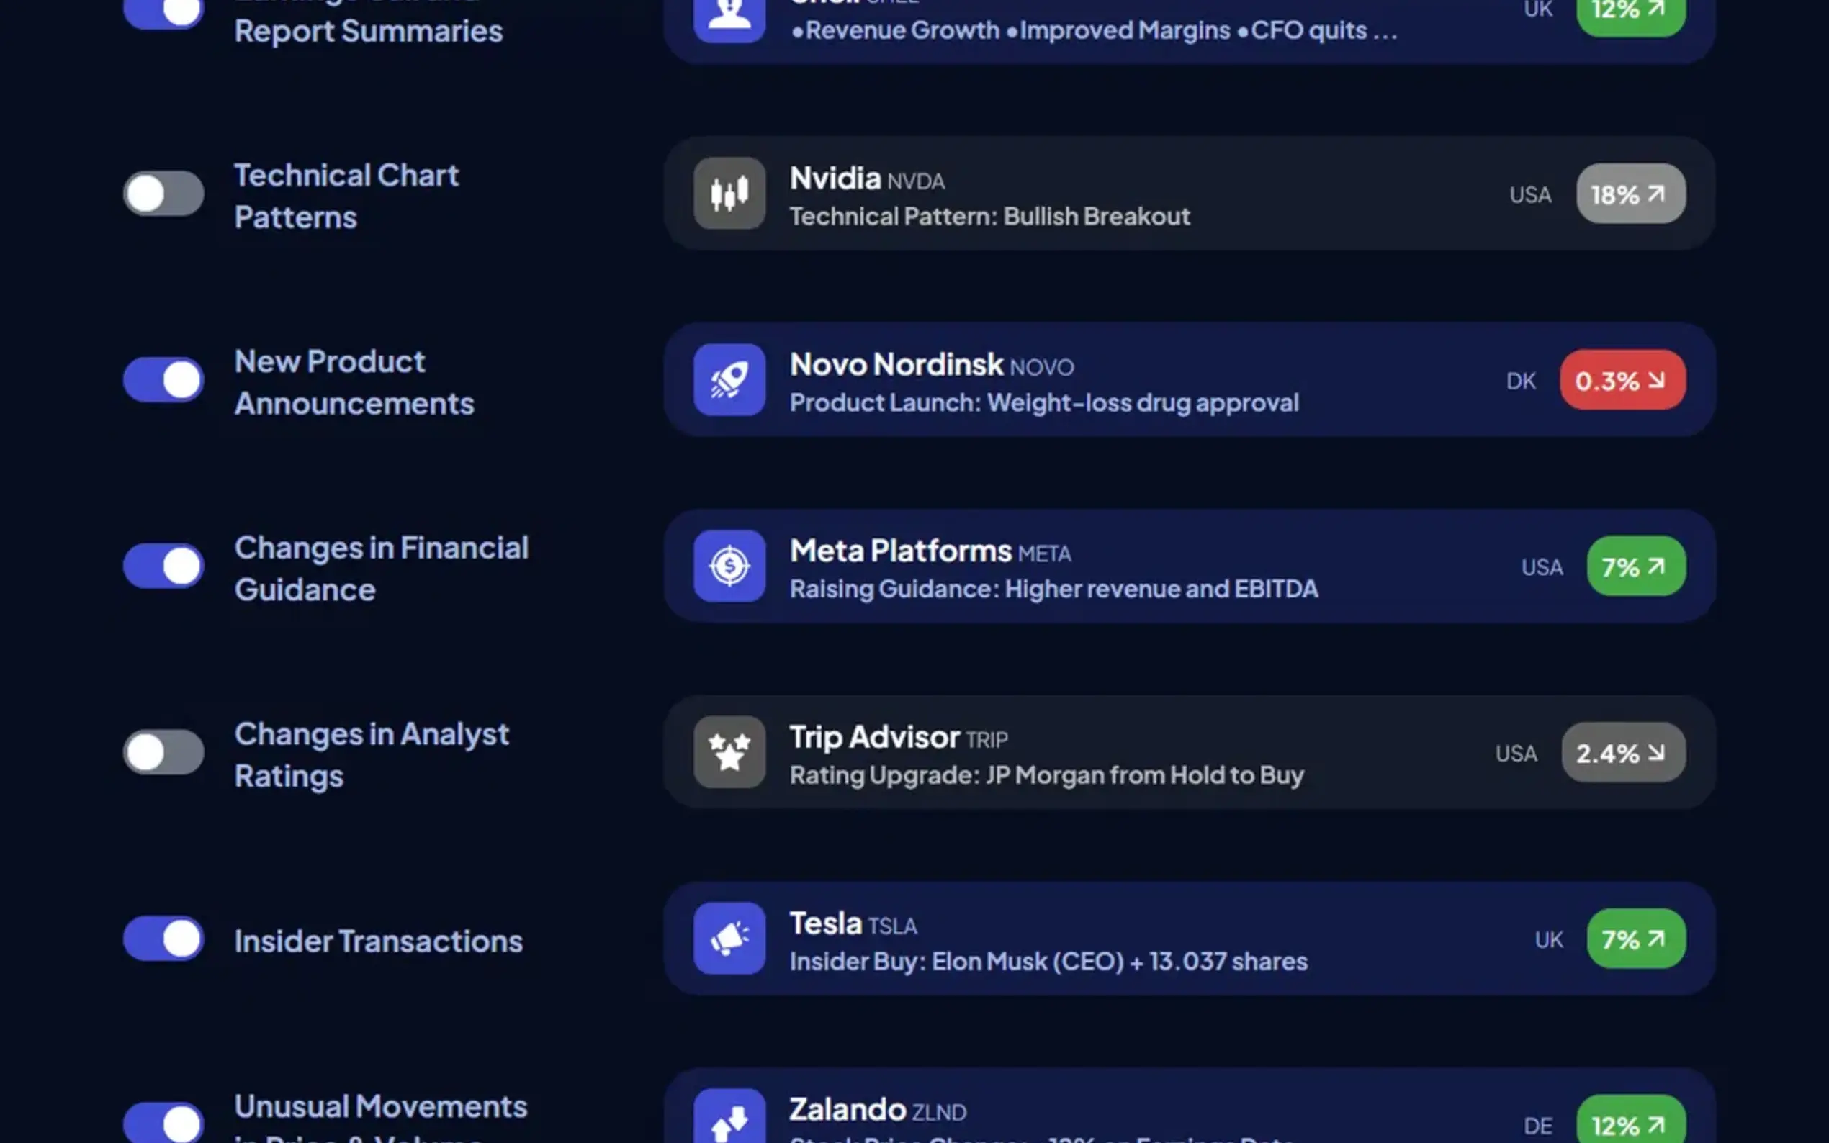Image resolution: width=1829 pixels, height=1143 pixels.
Task: Click the megaphone icon on Tesla card
Action: [729, 938]
